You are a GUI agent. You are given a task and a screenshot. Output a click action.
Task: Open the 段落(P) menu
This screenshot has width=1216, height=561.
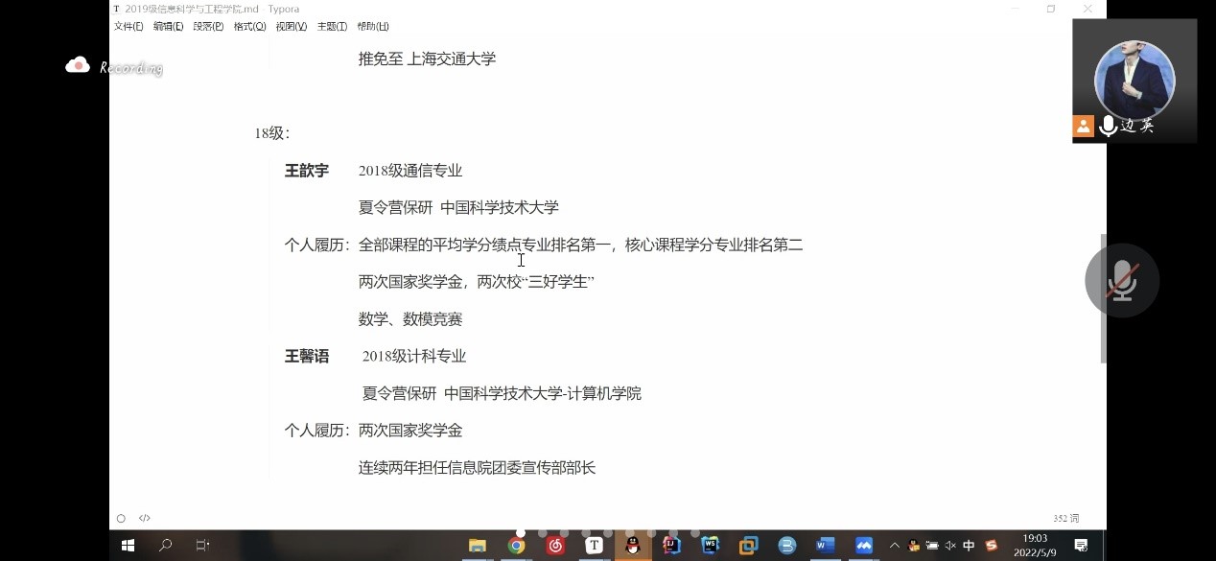[208, 26]
